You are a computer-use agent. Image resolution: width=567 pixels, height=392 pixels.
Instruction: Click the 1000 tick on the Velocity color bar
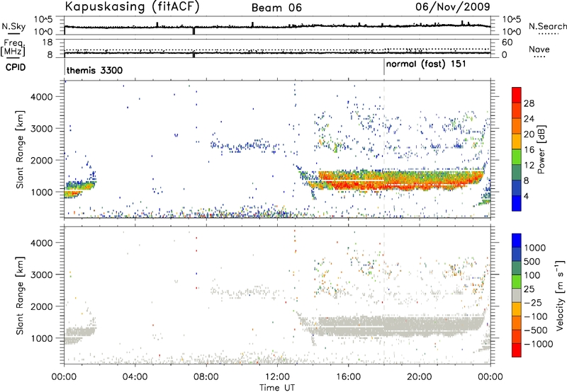[535, 248]
